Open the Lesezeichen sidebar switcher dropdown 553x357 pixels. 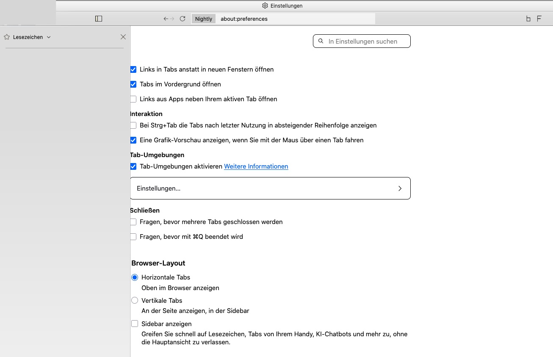(x=48, y=37)
